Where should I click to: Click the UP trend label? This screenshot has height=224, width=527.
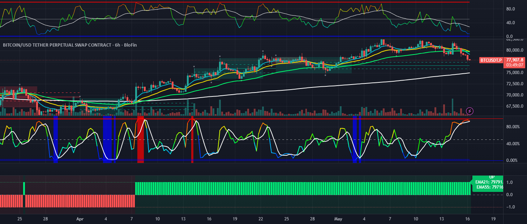(492, 177)
